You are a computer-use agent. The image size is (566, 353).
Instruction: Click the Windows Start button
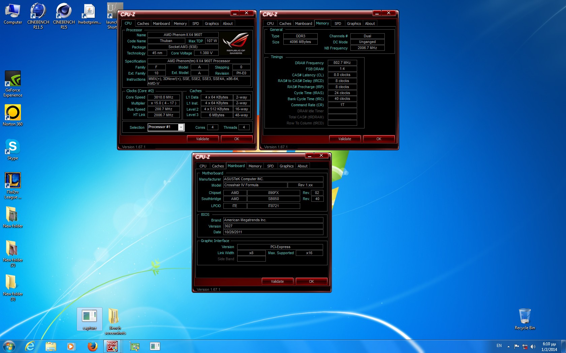click(9, 346)
